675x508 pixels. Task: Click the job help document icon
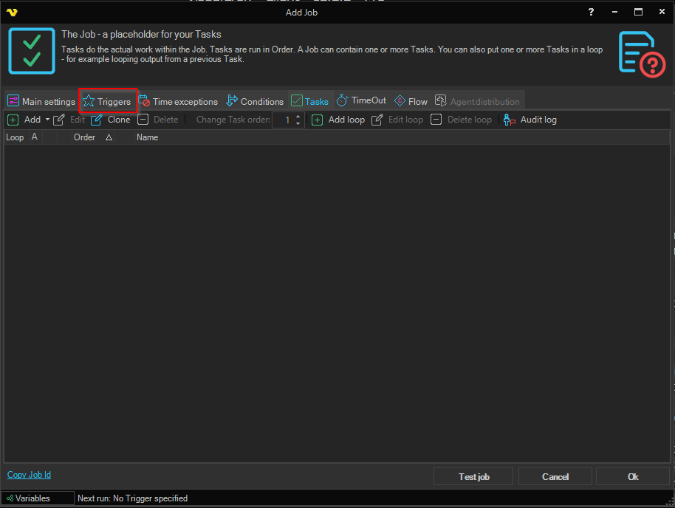(641, 54)
